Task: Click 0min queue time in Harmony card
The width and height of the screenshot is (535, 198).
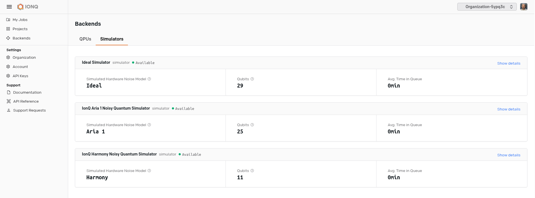Action: (x=394, y=177)
